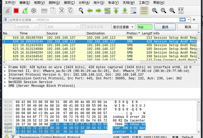Click packet list horizontal scrollbar
Viewport: 203px width, 138px height.
[x=99, y=62]
